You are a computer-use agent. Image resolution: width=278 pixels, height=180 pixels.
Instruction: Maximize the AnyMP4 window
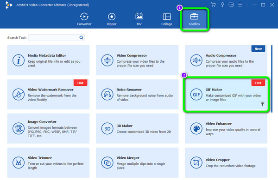263,5
